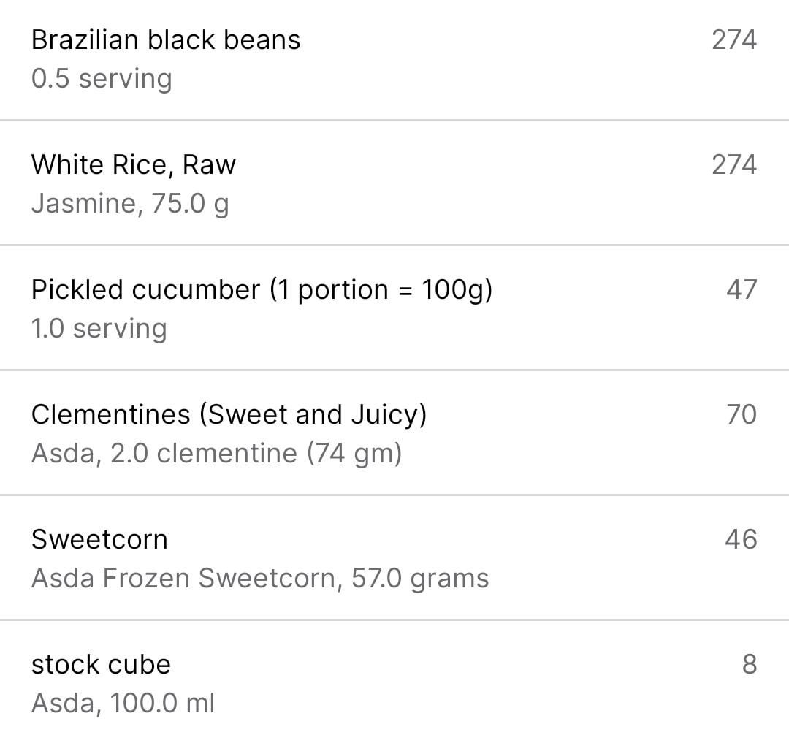Click the 46 calorie value for Sweetcorn

pyautogui.click(x=742, y=538)
